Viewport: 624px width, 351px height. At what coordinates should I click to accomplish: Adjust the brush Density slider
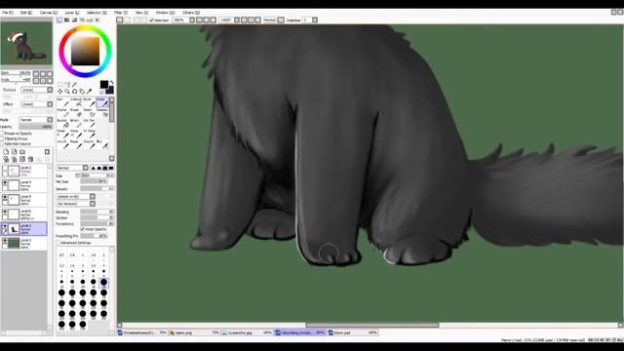[97, 188]
